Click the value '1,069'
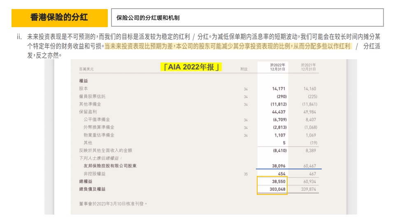Viewport: 395px width, 222px height. (x=311, y=135)
